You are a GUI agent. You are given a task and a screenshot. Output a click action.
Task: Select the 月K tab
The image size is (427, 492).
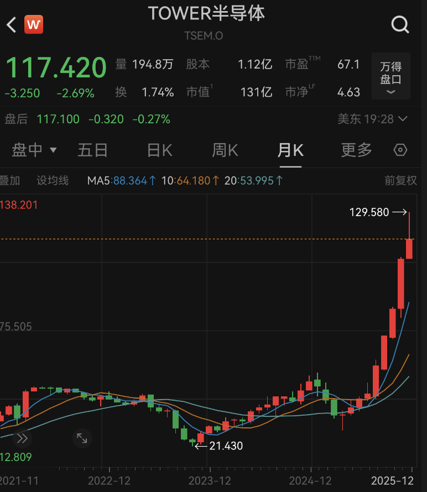click(x=290, y=150)
